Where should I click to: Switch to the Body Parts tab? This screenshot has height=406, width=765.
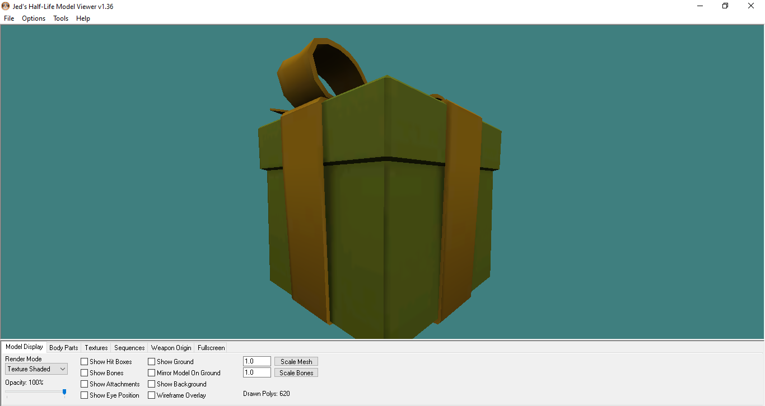coord(64,348)
